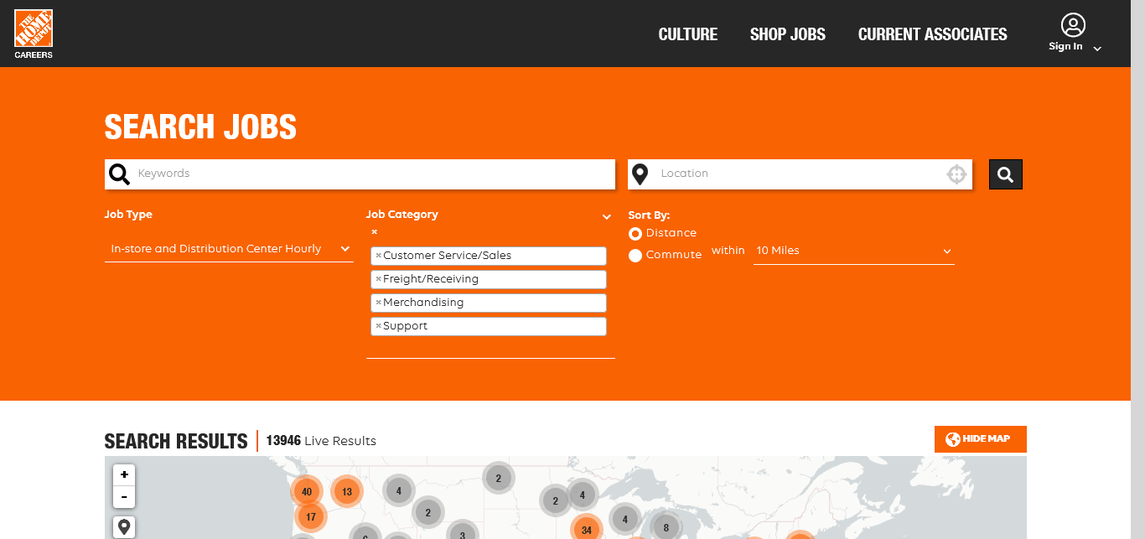Open the Job Type dropdown

tap(229, 249)
